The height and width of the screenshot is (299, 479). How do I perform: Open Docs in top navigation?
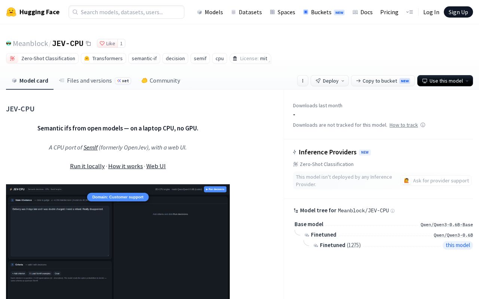(x=363, y=12)
